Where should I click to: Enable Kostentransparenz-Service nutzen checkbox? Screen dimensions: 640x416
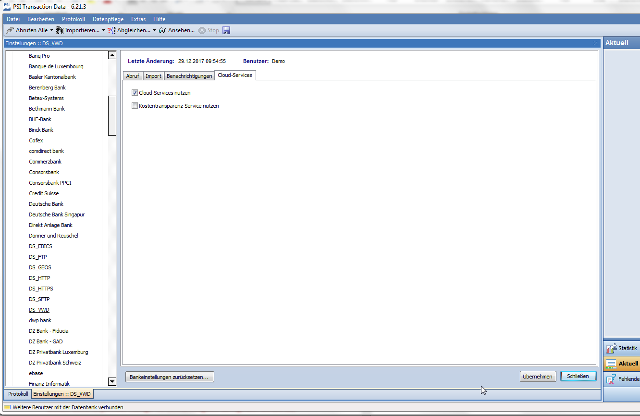click(135, 106)
